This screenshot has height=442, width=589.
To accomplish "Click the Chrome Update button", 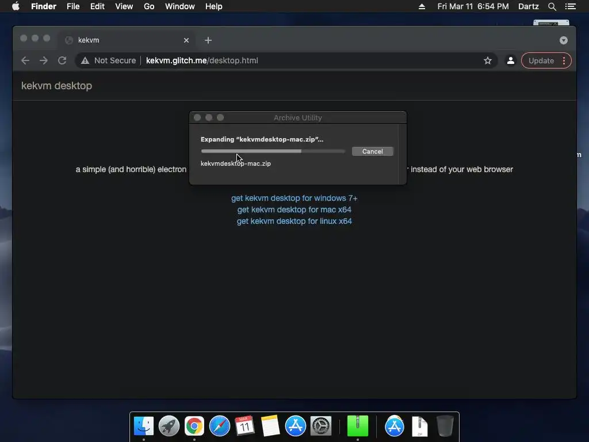I will pyautogui.click(x=541, y=60).
